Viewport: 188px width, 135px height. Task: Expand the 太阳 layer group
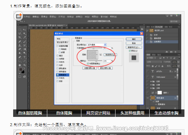[151, 88]
